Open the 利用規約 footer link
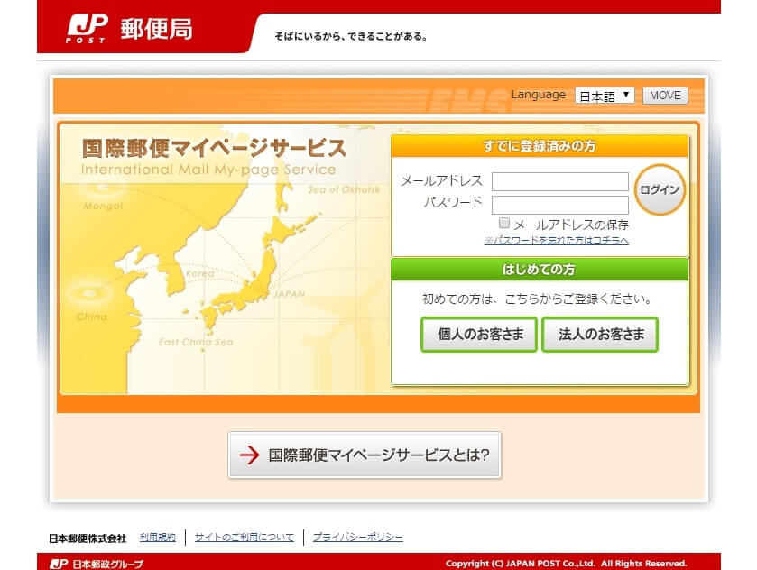The width and height of the screenshot is (757, 570). [158, 537]
